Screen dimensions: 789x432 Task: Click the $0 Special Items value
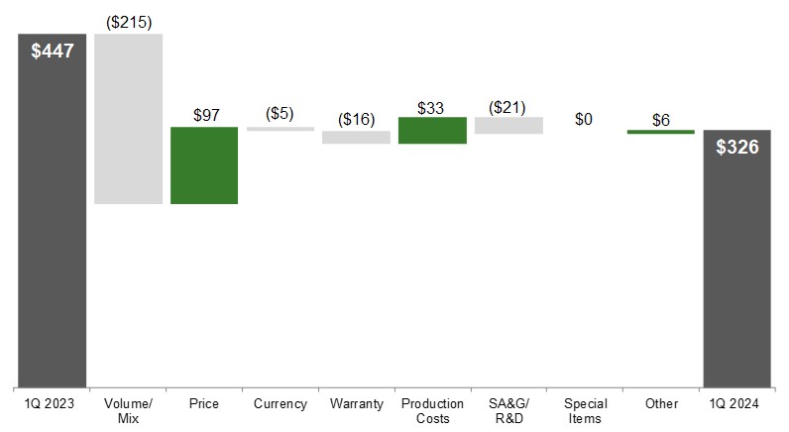tap(584, 119)
